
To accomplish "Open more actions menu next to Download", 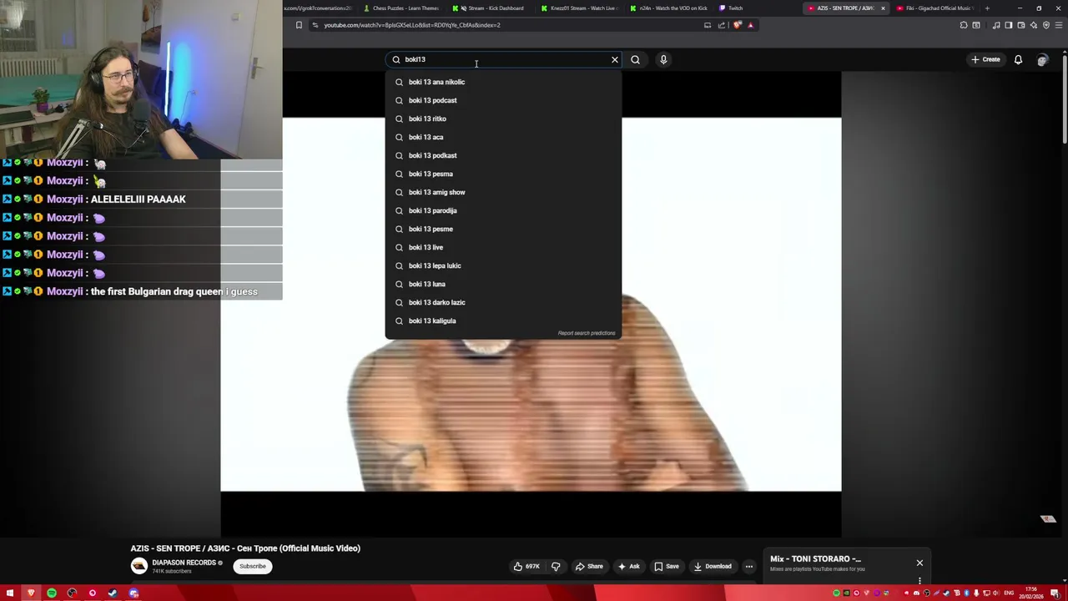I will (748, 566).
